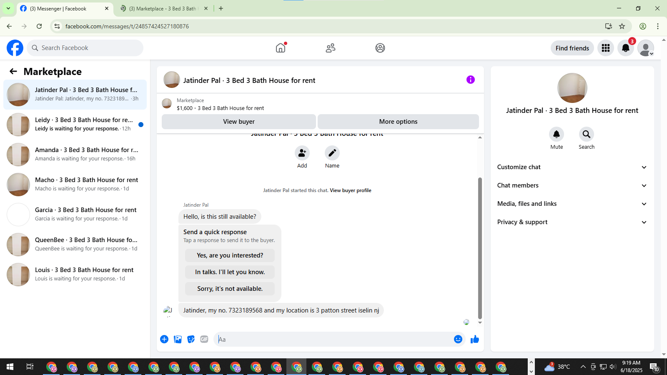The image size is (667, 375).
Task: Close the Marketplace browser tab
Action: tap(206, 8)
